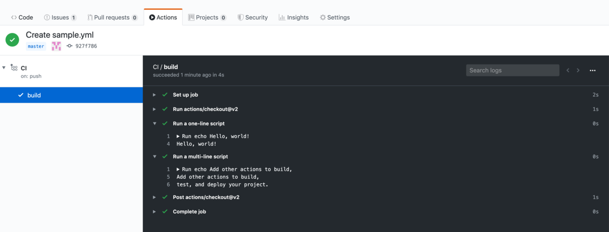The height and width of the screenshot is (232, 609).
Task: Click the green success status icon
Action: pos(13,40)
